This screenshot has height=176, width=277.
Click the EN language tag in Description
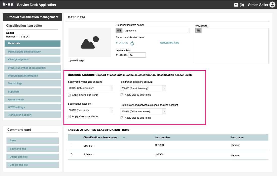pyautogui.click(x=198, y=31)
